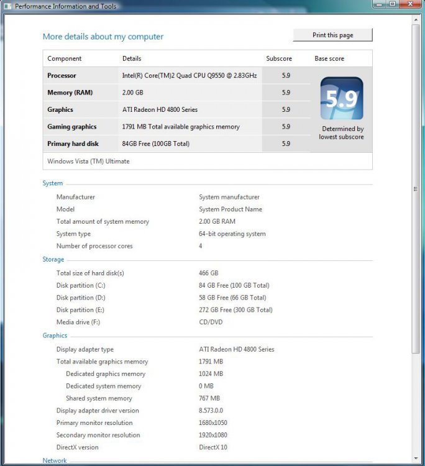425x466 pixels.
Task: Click the vertical scrollbar thumb
Action: pos(416,189)
